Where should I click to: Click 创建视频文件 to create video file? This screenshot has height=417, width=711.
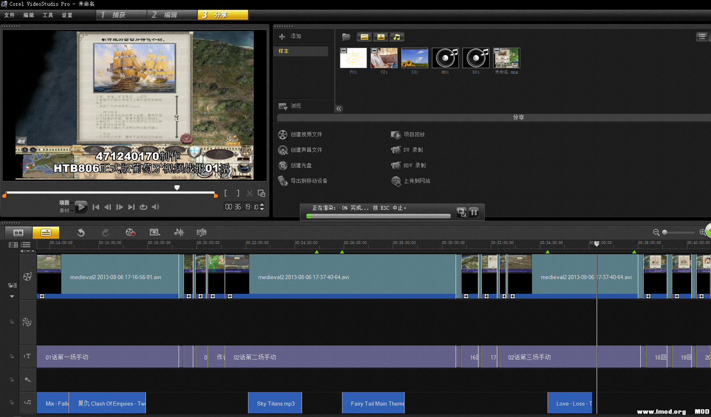click(306, 135)
